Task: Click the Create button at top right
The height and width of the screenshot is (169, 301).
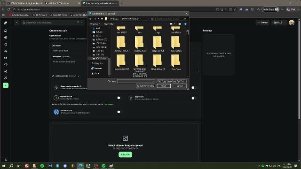Action: click(263, 23)
